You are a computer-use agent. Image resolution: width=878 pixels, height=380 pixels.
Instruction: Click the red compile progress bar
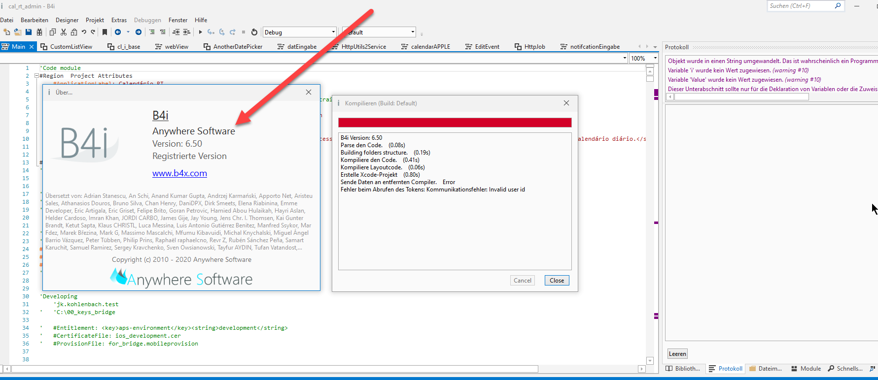click(x=455, y=123)
